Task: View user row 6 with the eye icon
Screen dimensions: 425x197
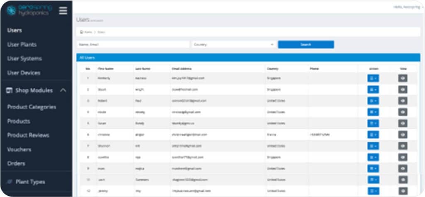Action: tap(403, 135)
